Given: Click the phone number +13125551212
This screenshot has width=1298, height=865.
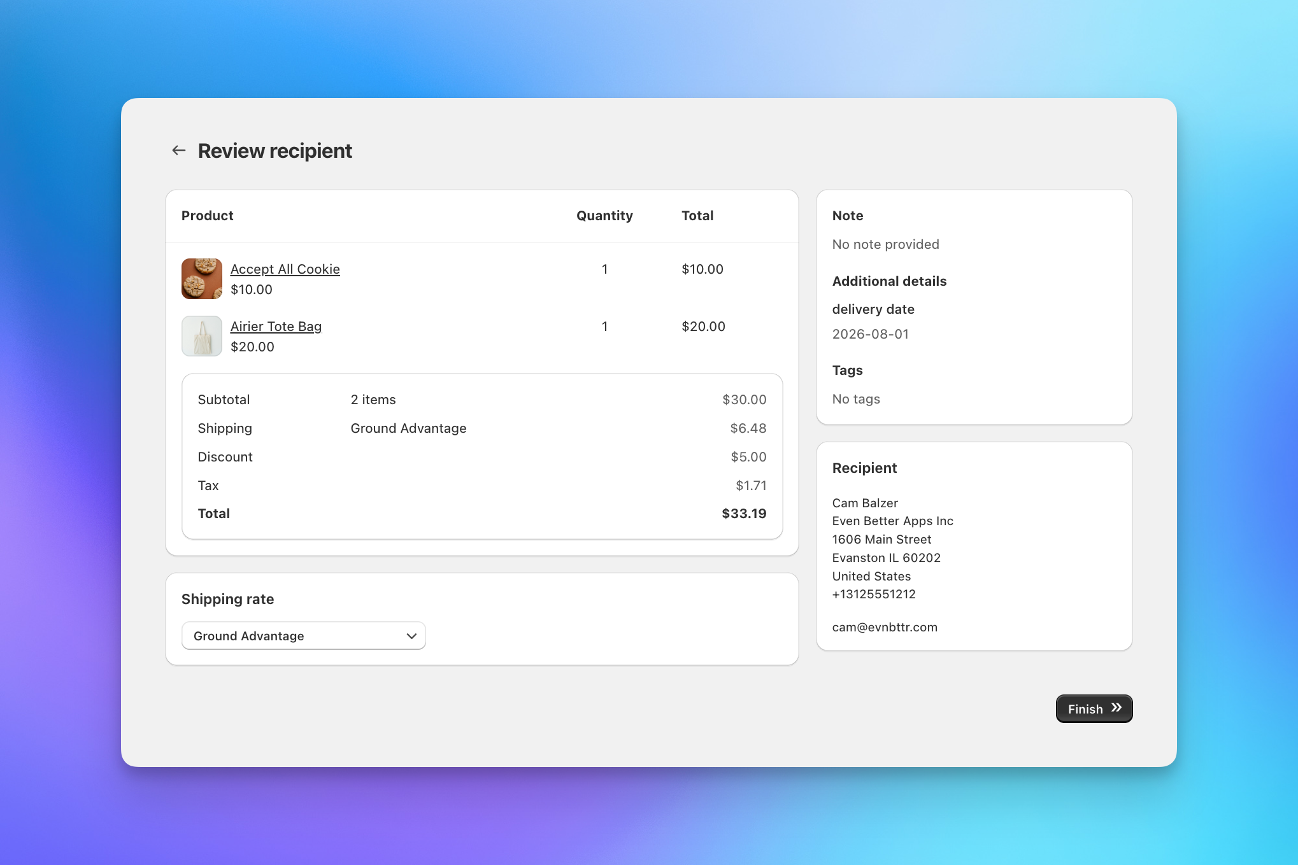Looking at the screenshot, I should point(874,594).
